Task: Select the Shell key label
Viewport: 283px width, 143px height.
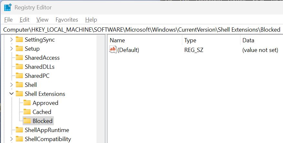Action: point(31,85)
